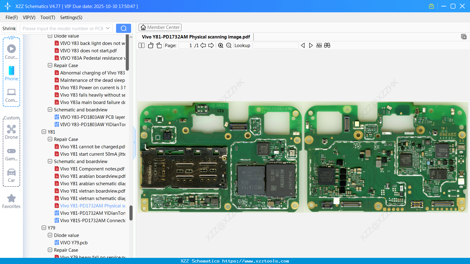Rotate the scanned page clockwise
Screen dimensions: 470x264
159,45
